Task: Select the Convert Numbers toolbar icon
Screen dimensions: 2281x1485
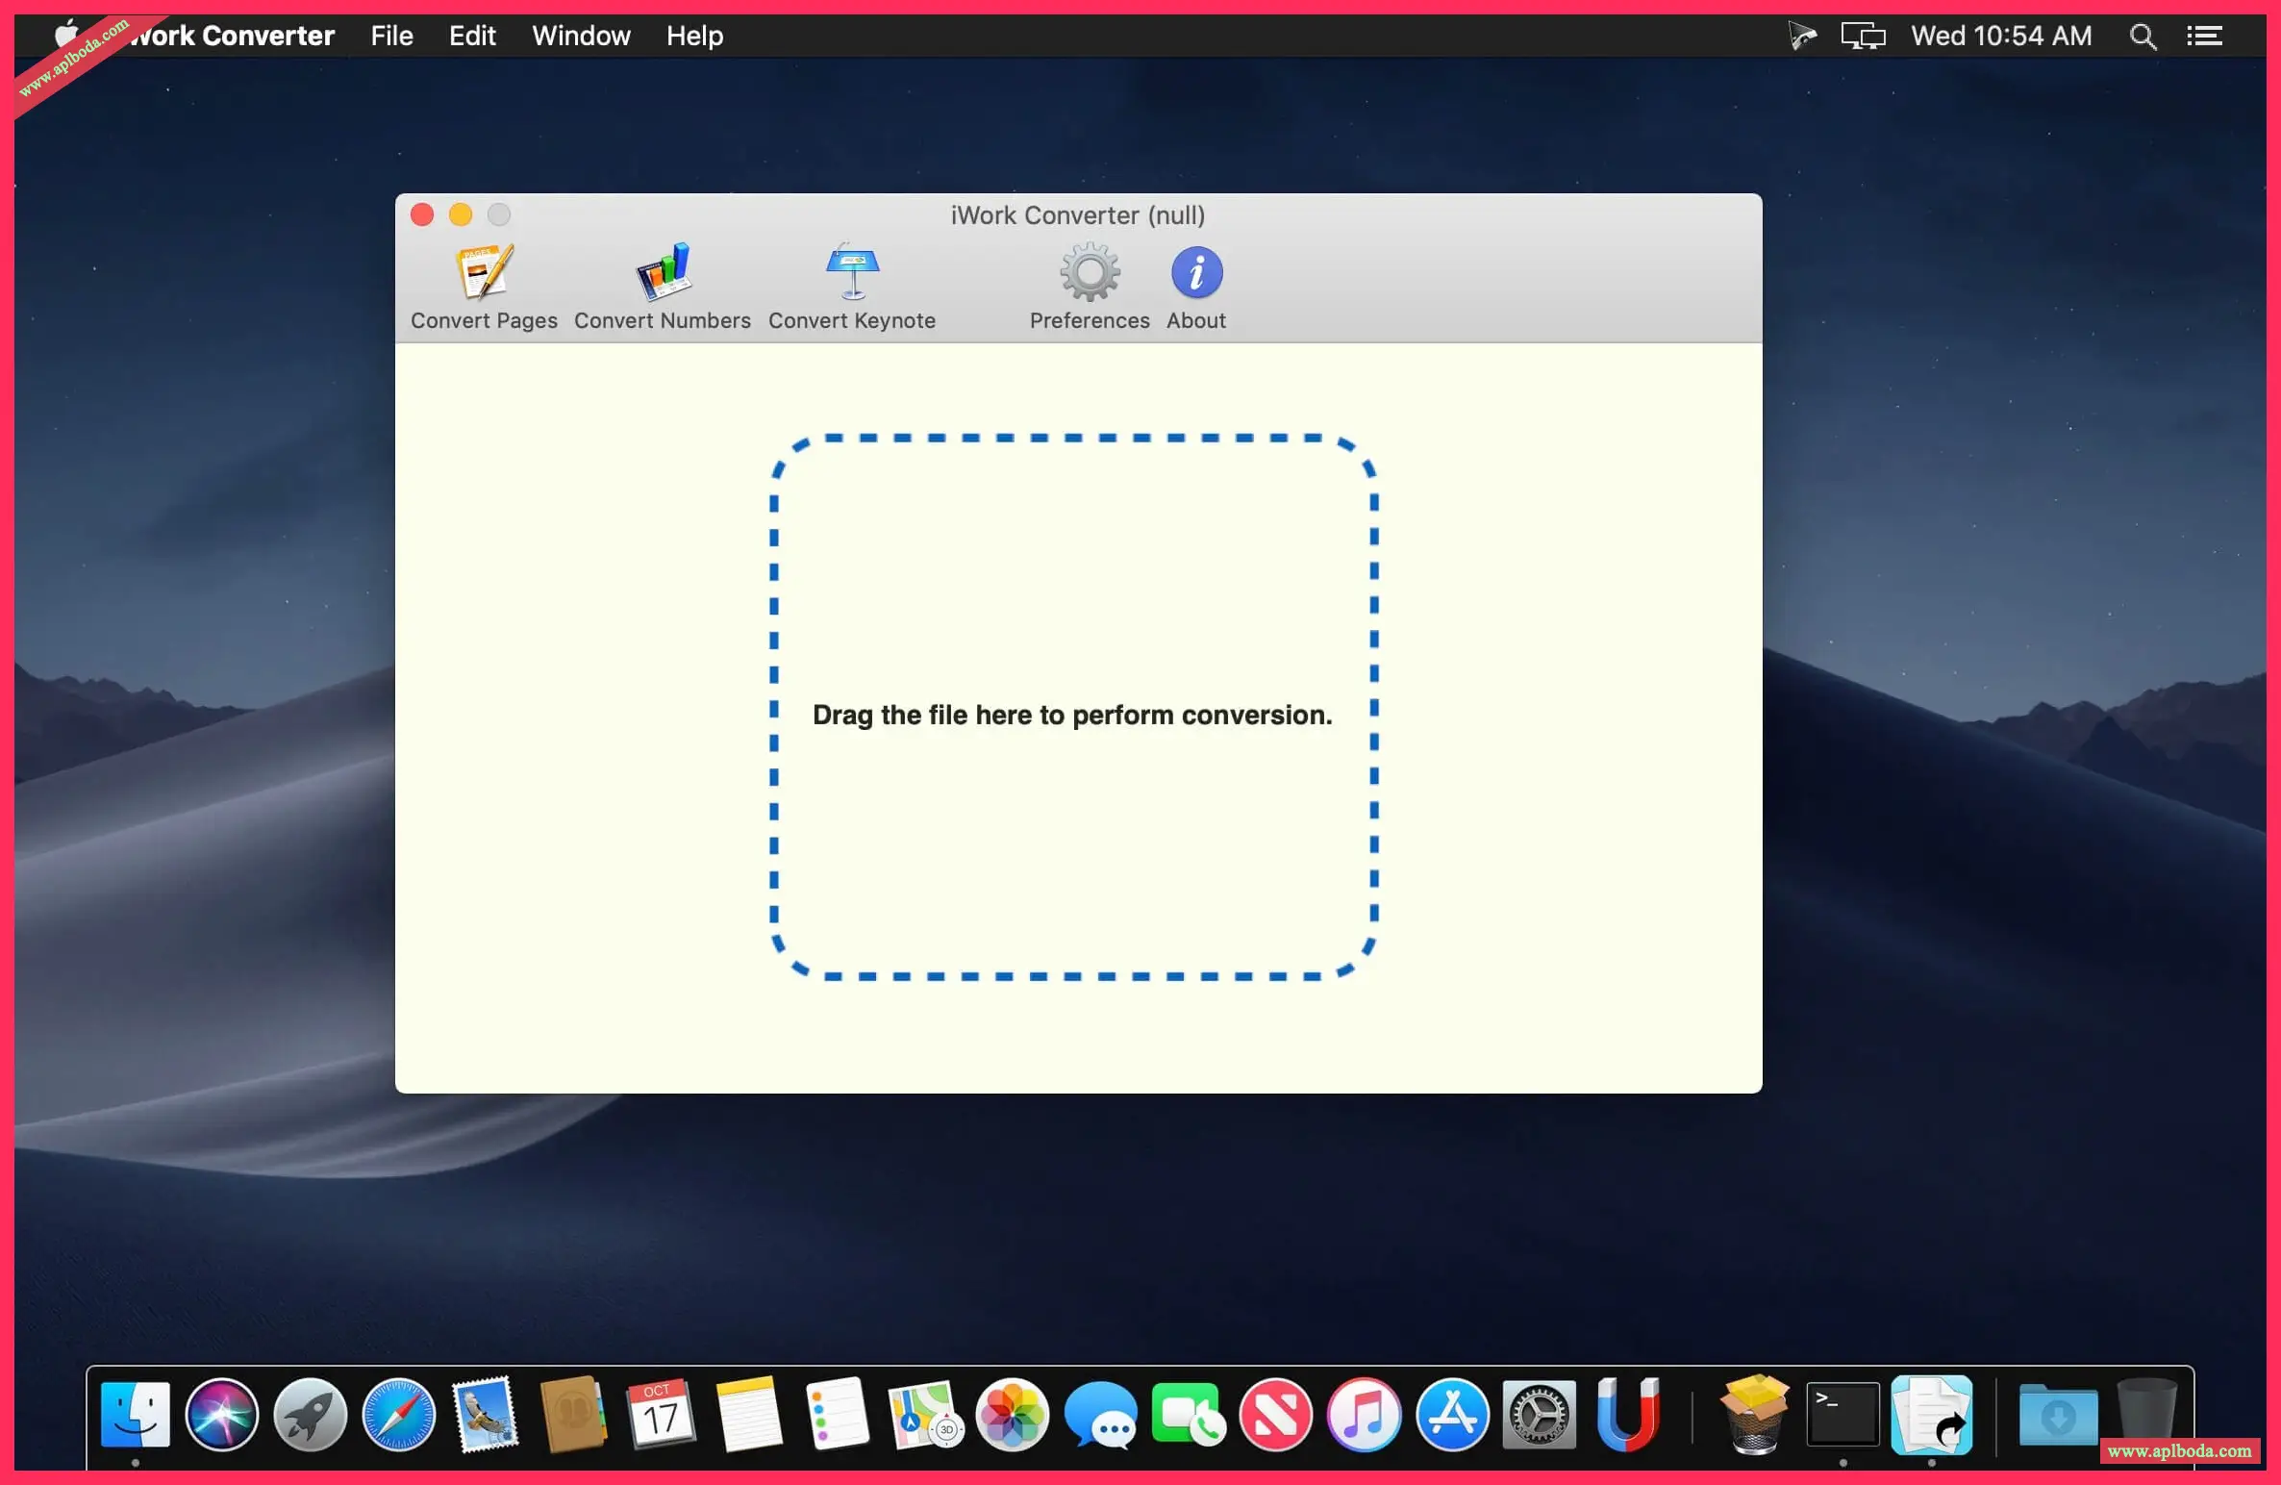Action: point(663,273)
